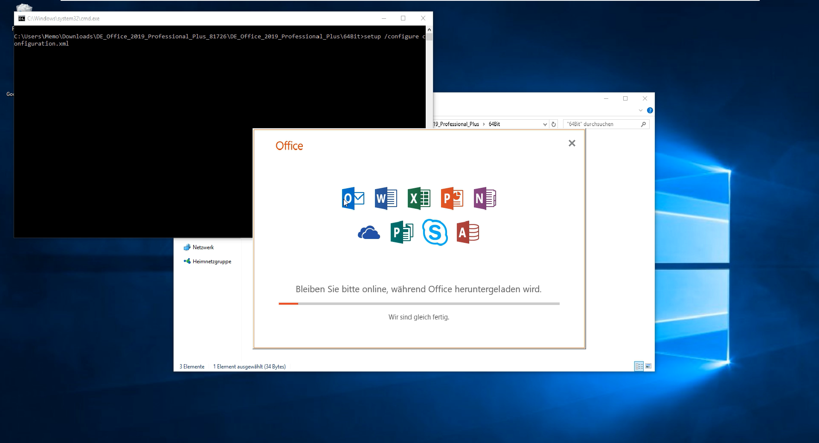
Task: Select the Professional_Plus breadcrumb in address bar
Action: point(456,124)
